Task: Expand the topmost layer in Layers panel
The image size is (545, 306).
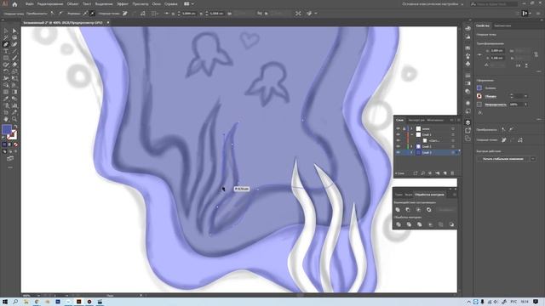Action: tap(411, 128)
